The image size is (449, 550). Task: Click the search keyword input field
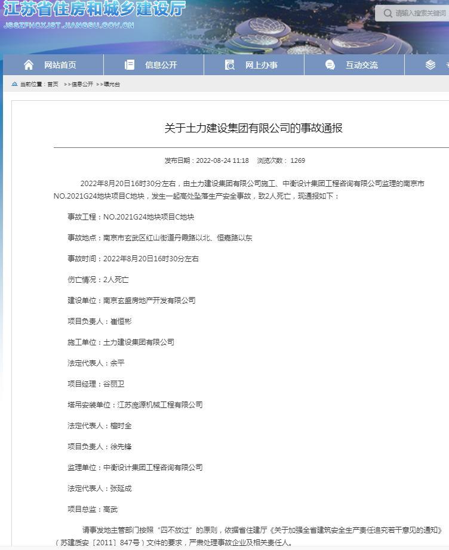(x=420, y=13)
